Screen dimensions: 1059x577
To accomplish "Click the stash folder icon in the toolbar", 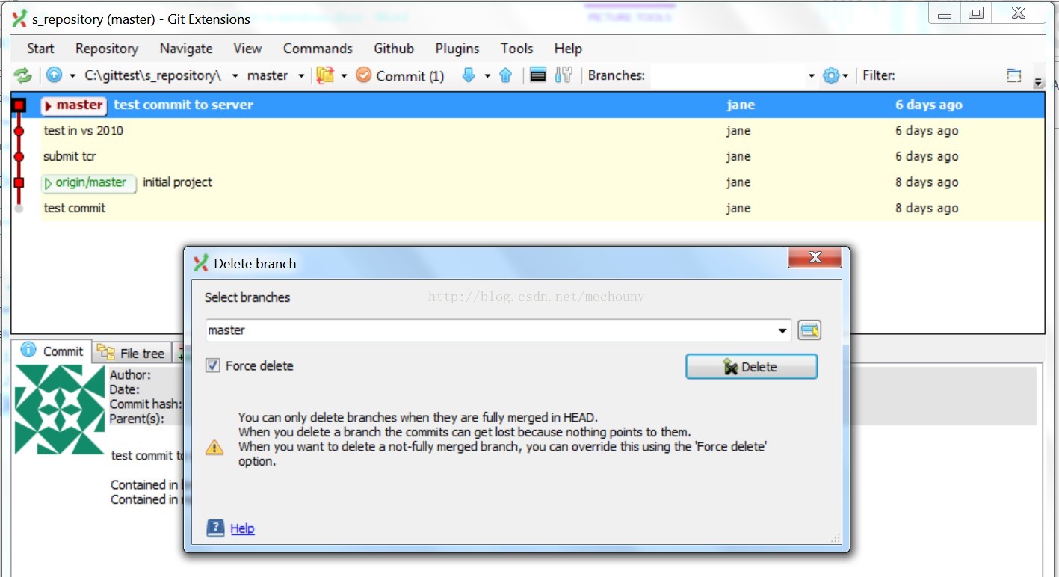I will (x=325, y=75).
